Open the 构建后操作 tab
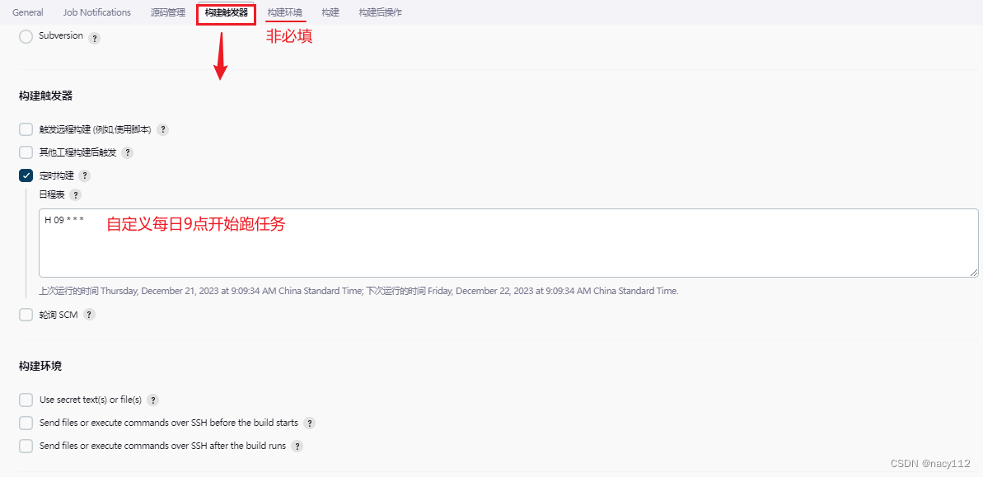Viewport: 983px width, 477px height. point(381,12)
